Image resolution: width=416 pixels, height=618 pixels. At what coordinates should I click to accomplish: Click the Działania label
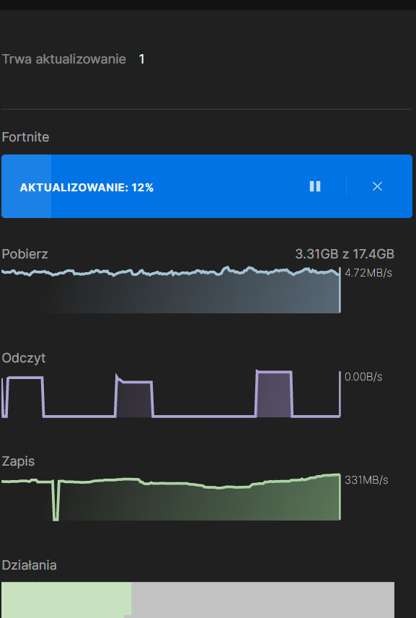click(x=29, y=565)
